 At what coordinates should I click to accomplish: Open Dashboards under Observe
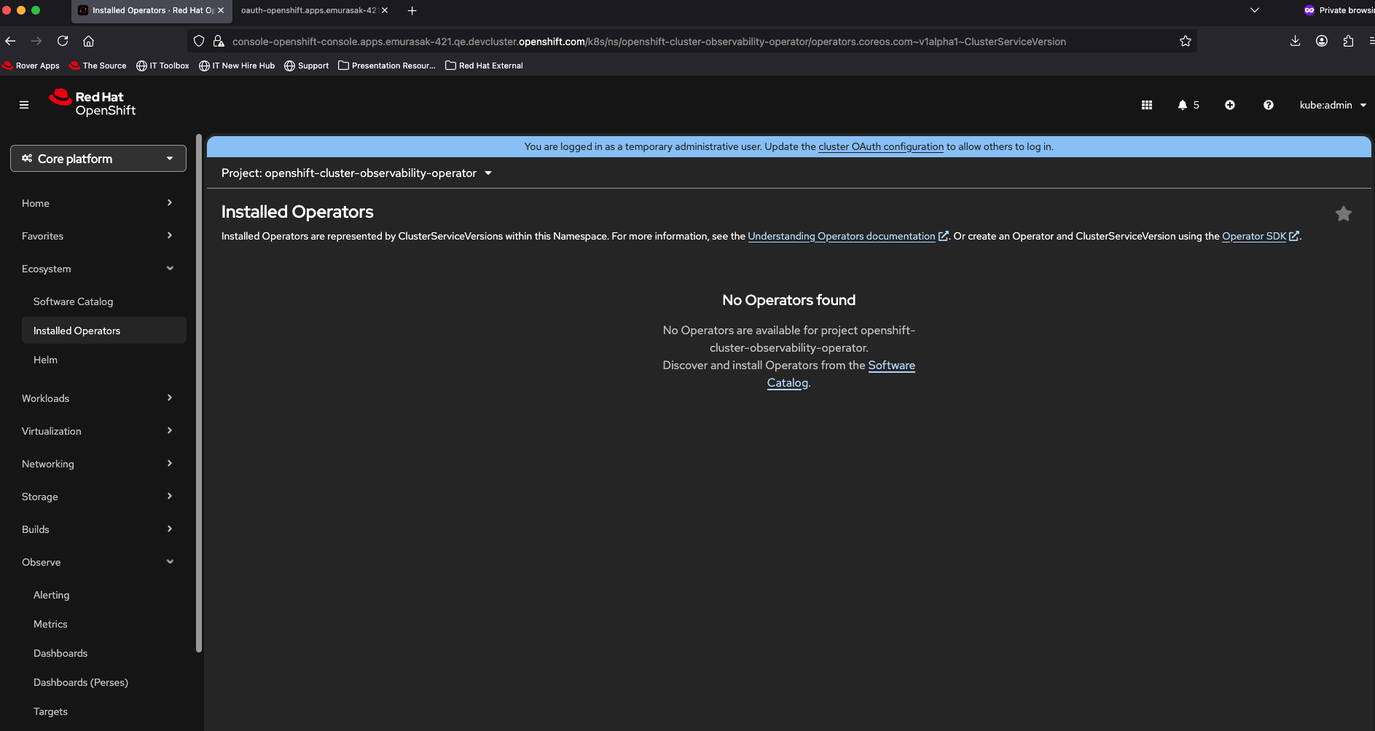click(x=104, y=653)
